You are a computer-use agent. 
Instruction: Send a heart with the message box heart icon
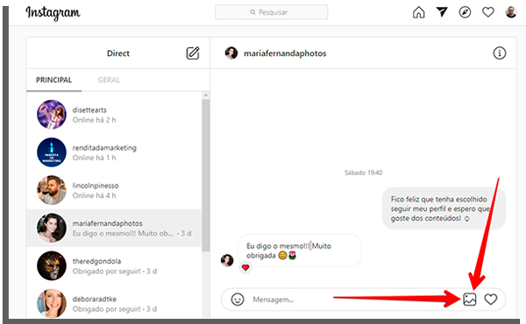(490, 299)
